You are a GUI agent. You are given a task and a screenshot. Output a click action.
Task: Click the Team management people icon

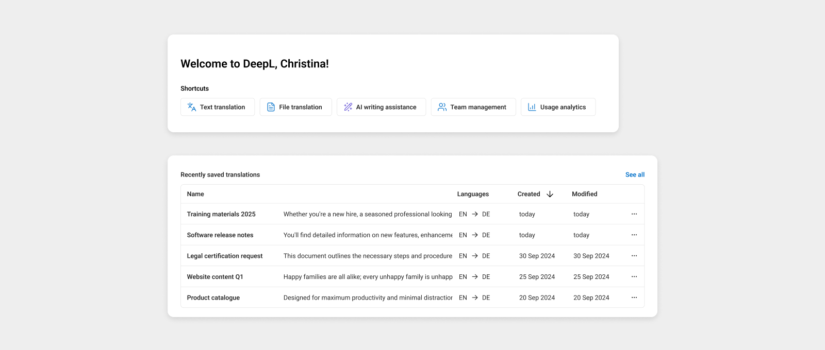click(442, 107)
